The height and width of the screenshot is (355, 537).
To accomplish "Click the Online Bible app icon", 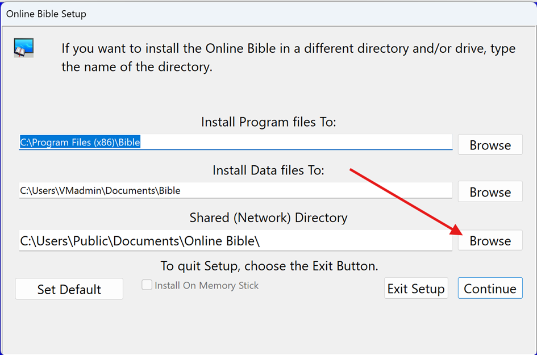I will [x=24, y=48].
